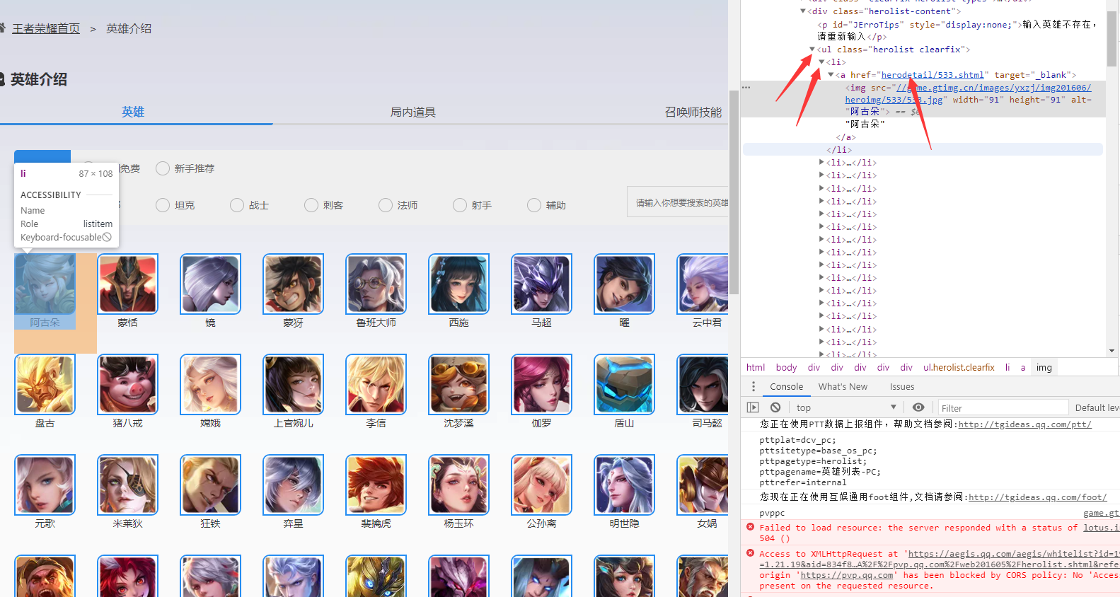Open hero 狂铁 portrait

coord(210,485)
